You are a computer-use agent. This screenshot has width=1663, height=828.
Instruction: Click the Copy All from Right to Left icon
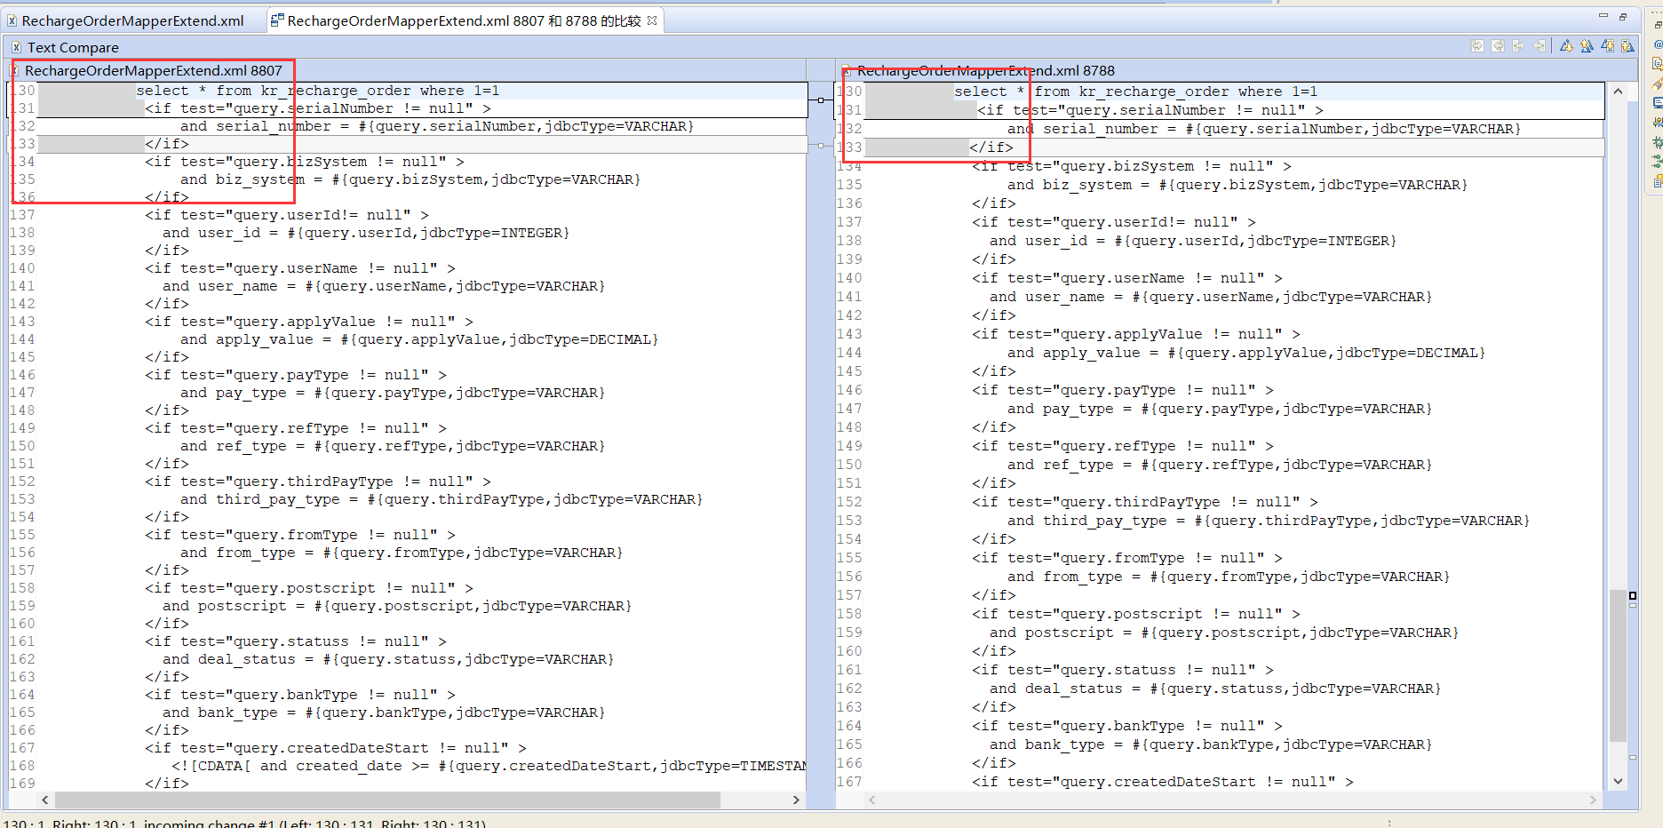click(1499, 46)
